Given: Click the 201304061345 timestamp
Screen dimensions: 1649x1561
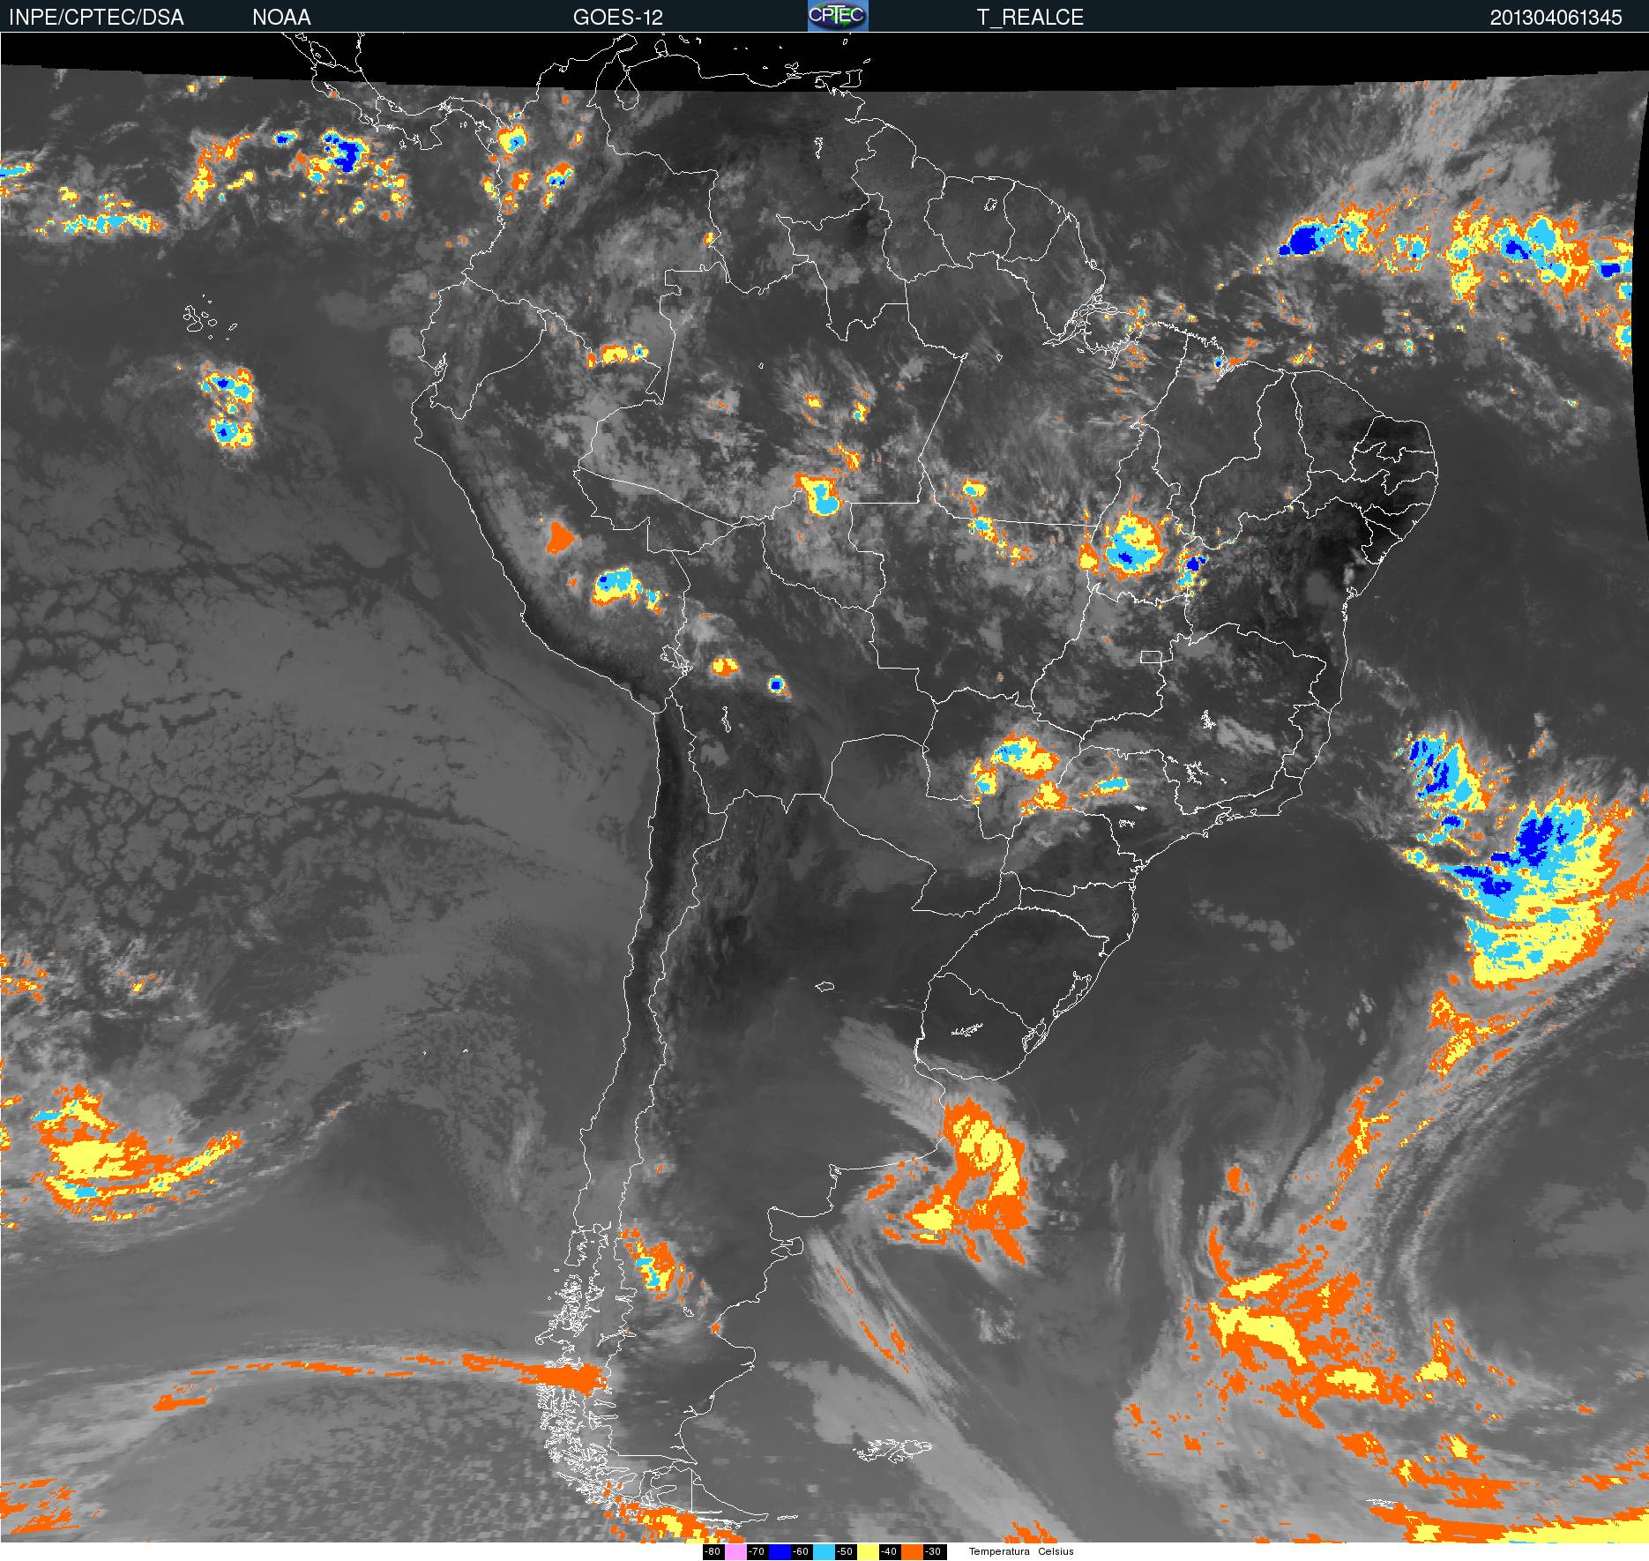Looking at the screenshot, I should pyautogui.click(x=1556, y=18).
